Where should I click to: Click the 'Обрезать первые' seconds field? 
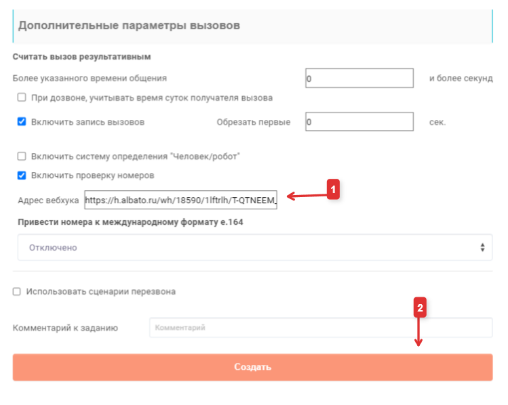(x=359, y=122)
